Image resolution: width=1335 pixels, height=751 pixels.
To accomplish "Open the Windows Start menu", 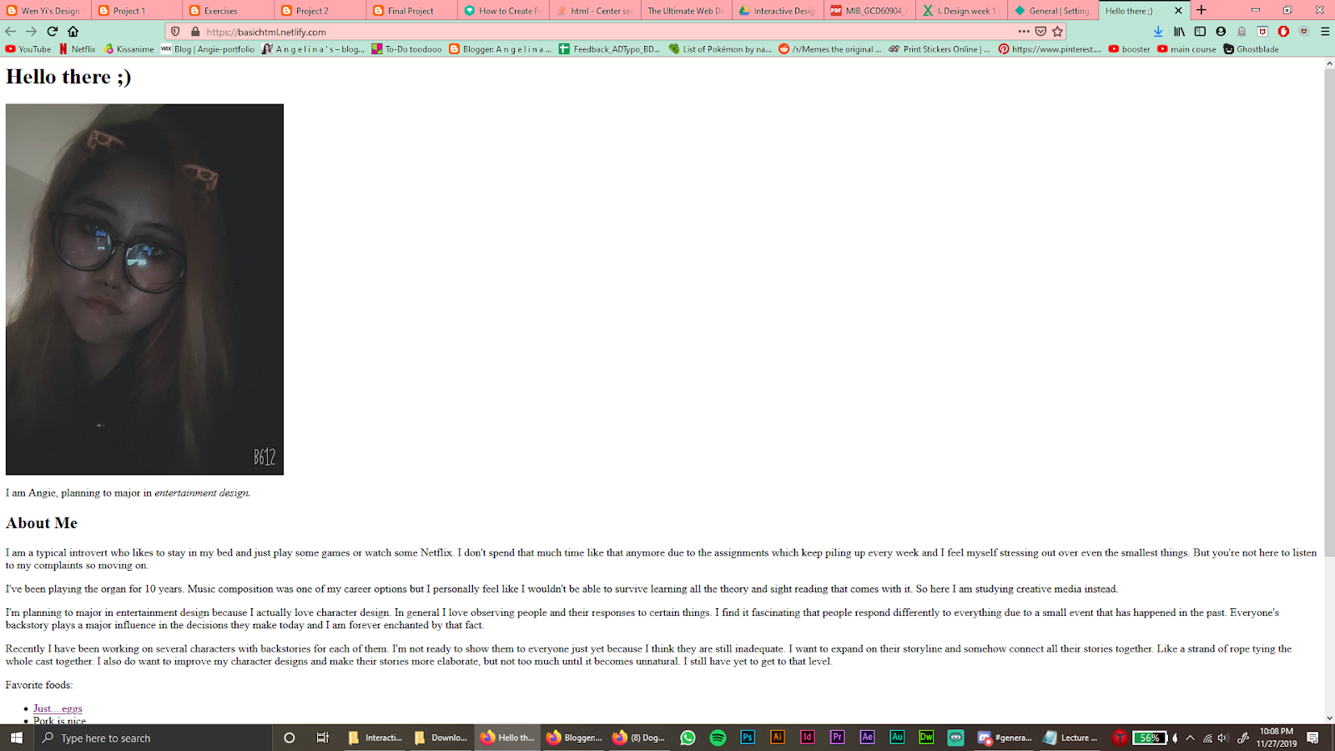I will tap(17, 738).
